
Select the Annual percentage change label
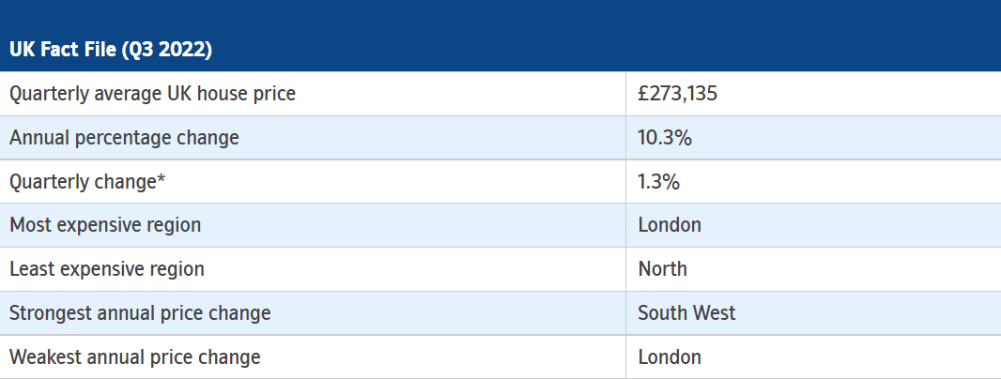[x=124, y=138]
